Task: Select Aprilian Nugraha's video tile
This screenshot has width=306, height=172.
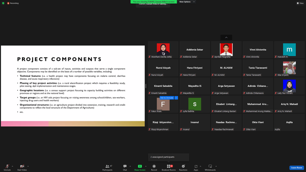Action: [x=226, y=50]
